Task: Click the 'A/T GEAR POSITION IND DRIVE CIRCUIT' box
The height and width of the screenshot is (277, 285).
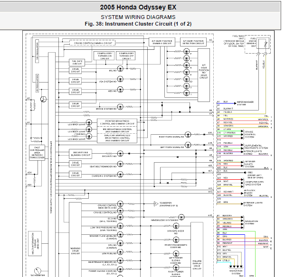Action: coord(204,75)
